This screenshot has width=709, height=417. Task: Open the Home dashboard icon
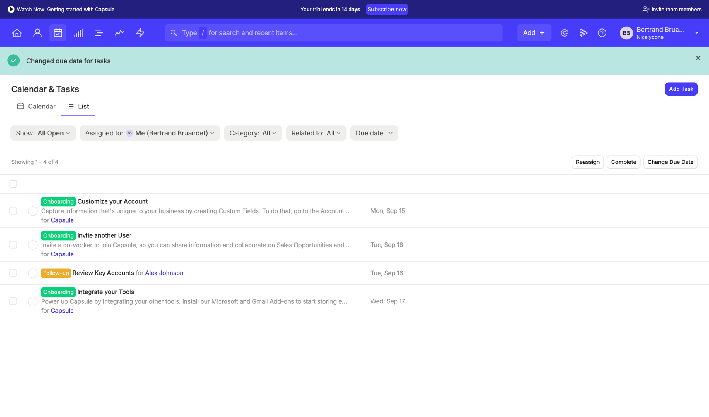coord(17,32)
